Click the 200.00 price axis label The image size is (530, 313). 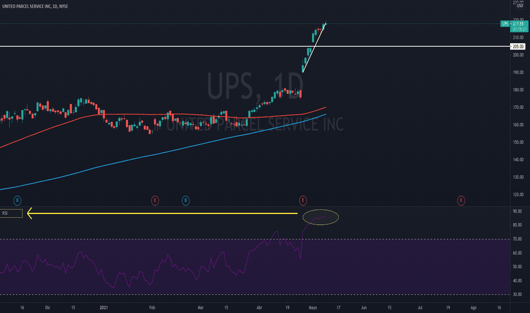518,55
